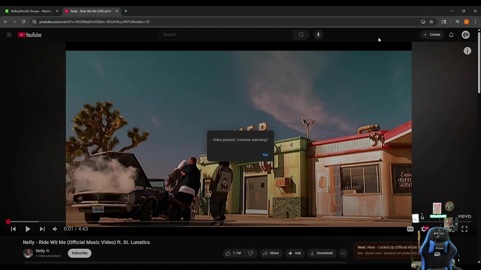This screenshot has height=270, width=481.
Task: Close the MrBackPackN Stream tab
Action: (57, 11)
